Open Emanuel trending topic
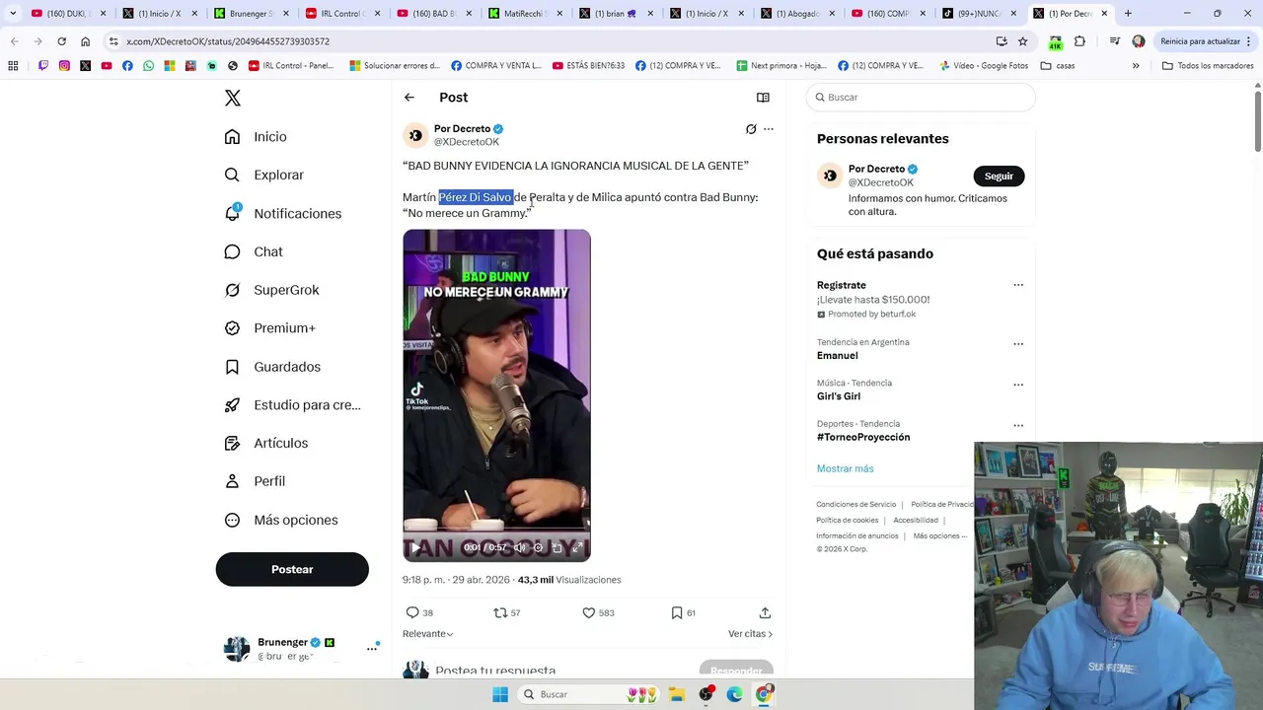This screenshot has height=710, width=1263. click(x=837, y=356)
